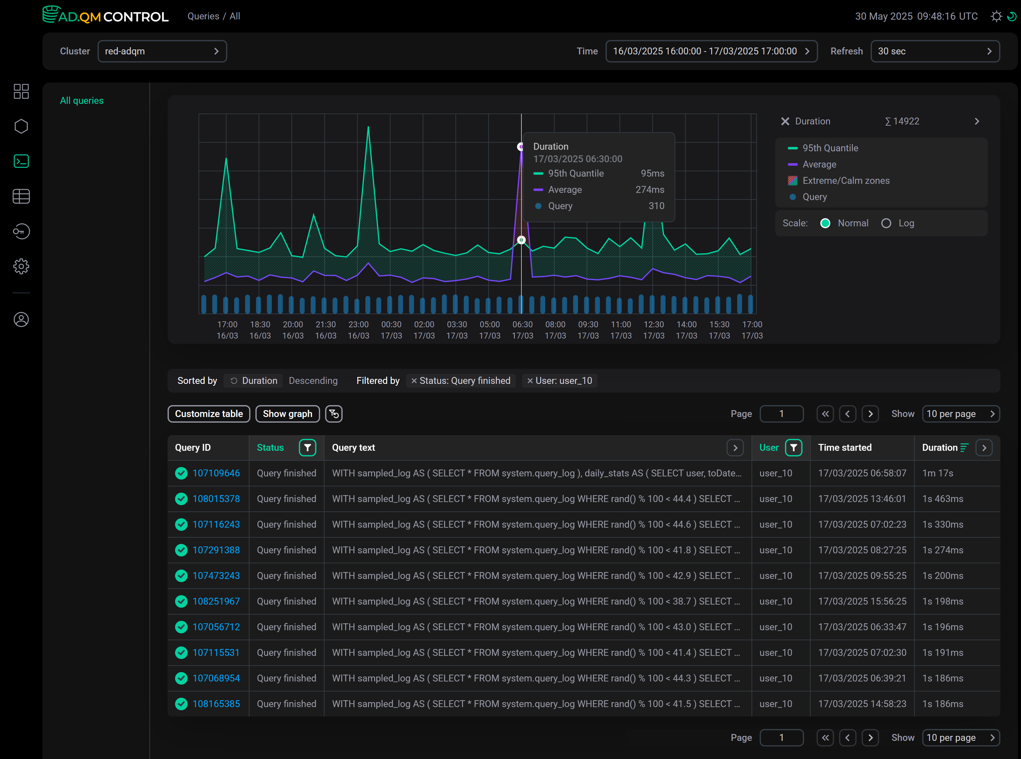Open the terminal queries icon in sidebar
The width and height of the screenshot is (1021, 759).
point(21,161)
